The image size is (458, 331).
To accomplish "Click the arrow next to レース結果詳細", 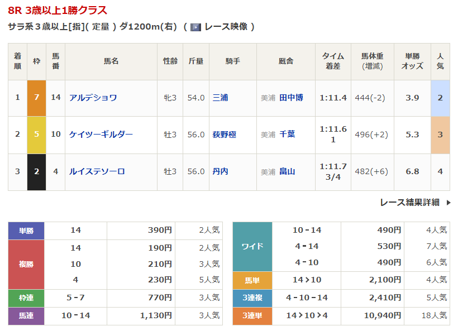I will coord(448,203).
